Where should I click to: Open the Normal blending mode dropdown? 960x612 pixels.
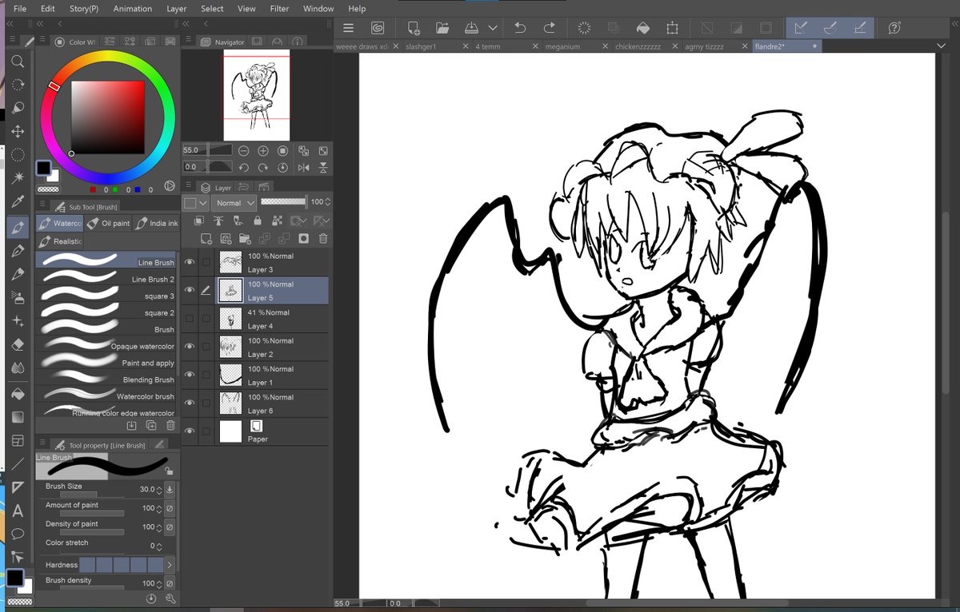[x=235, y=203]
